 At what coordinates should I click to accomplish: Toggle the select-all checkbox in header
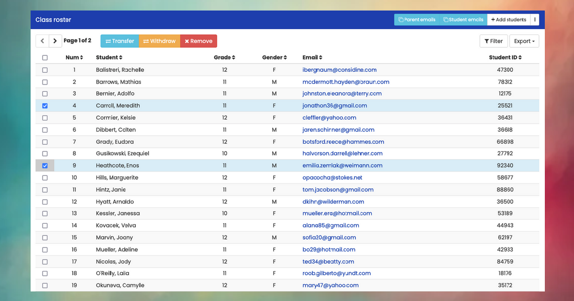[45, 58]
